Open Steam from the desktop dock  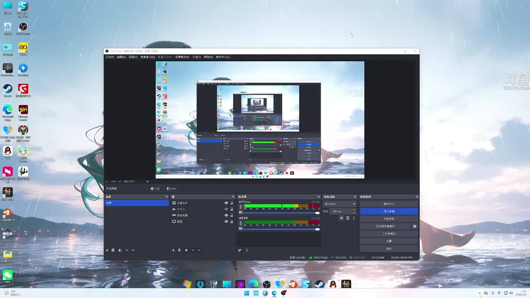click(319, 284)
